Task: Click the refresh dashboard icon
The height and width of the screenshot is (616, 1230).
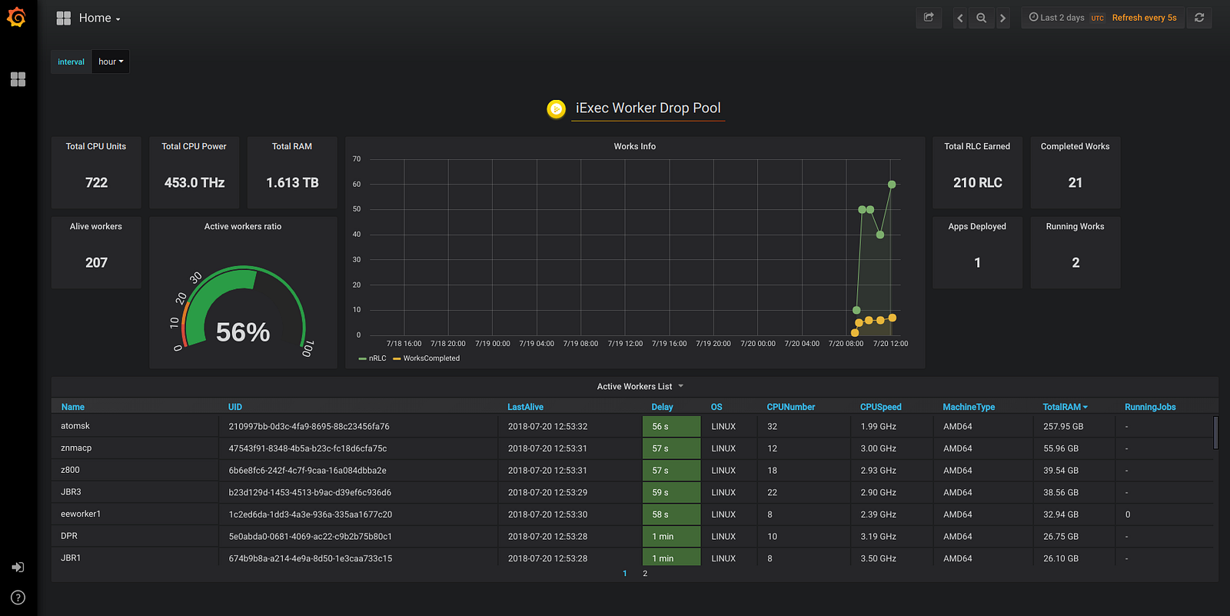Action: [1199, 18]
